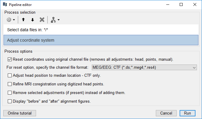Close the Pipeline editor window
The height and width of the screenshot is (119, 202).
tap(195, 5)
